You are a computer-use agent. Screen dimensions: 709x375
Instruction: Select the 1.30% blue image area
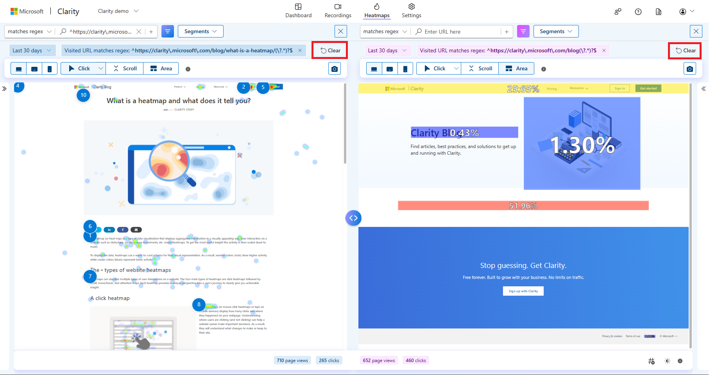[x=582, y=143]
